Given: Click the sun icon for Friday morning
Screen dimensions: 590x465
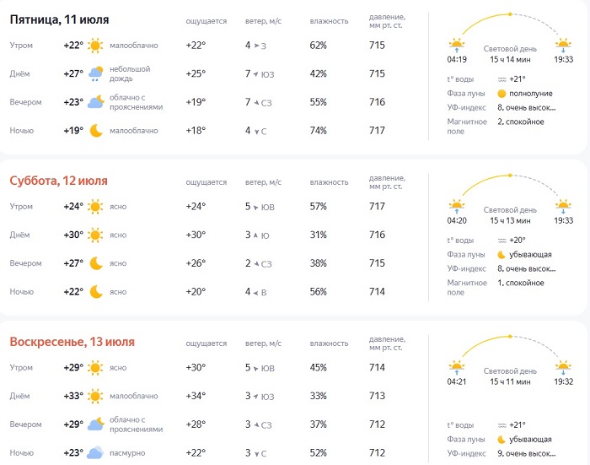Looking at the screenshot, I should pyautogui.click(x=96, y=46).
